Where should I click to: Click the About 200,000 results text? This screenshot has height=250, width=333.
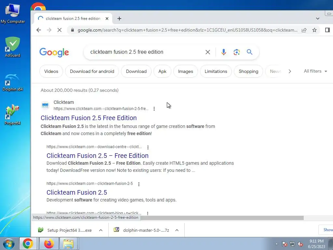(79, 90)
